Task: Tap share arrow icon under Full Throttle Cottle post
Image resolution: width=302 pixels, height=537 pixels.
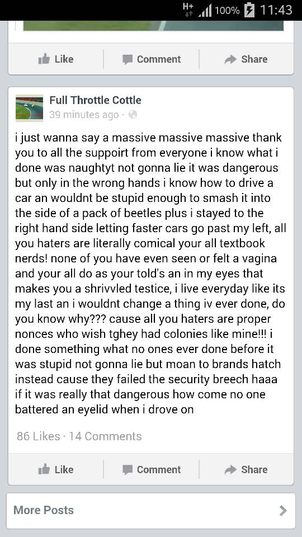Action: pyautogui.click(x=230, y=470)
